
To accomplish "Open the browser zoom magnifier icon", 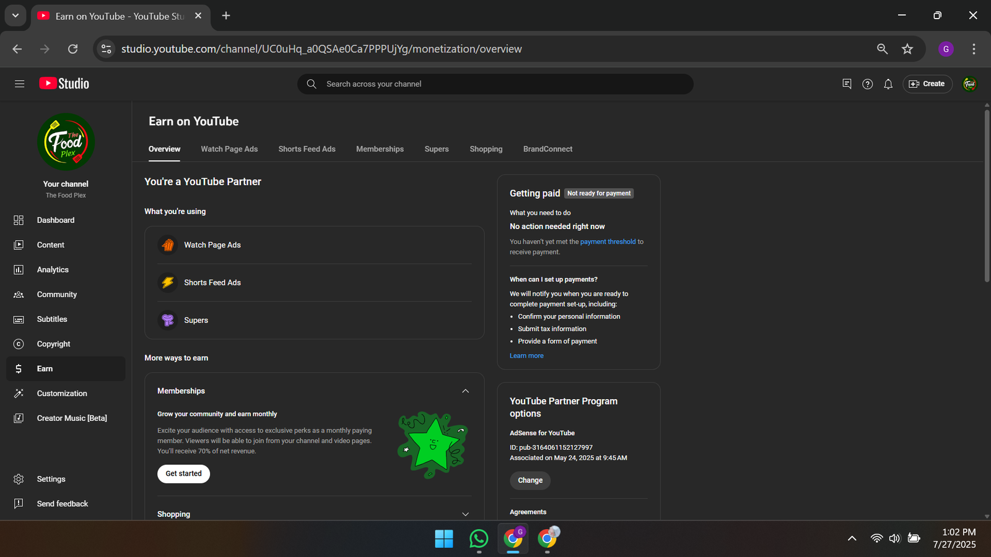I will tap(883, 49).
